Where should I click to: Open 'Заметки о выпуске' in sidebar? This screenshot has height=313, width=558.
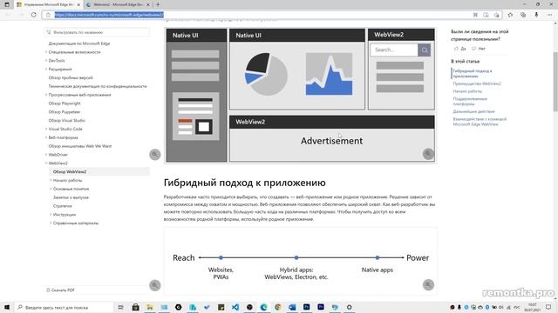coord(71,197)
